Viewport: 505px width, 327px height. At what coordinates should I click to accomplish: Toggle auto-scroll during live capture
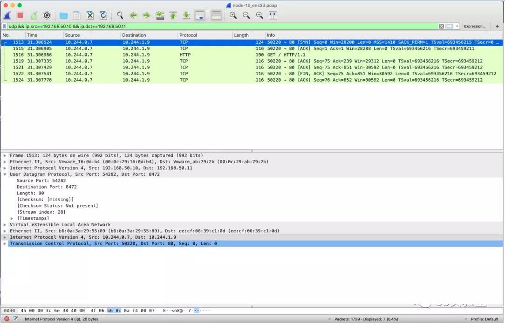[199, 15]
